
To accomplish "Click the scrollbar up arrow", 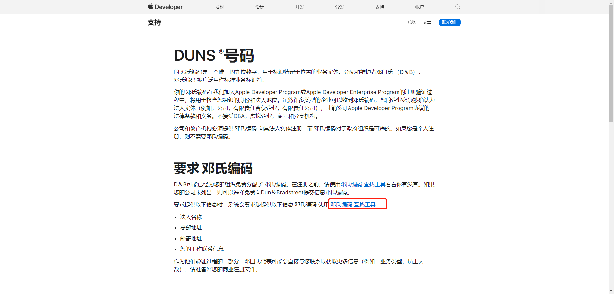I will (x=611, y=2).
